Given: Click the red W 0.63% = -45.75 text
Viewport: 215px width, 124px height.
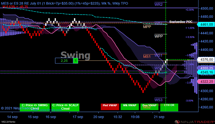Looking at the screenshot, I should 15,7.
